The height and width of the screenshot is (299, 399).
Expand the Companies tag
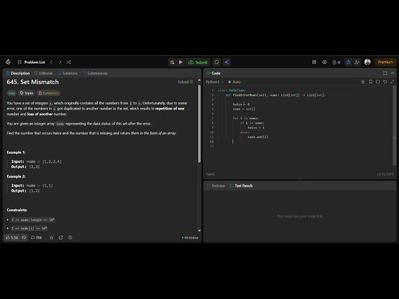pos(49,93)
